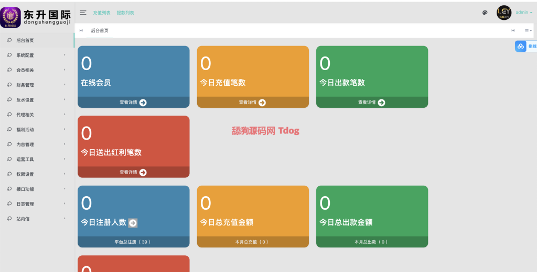Open the 提款列表 top navigation link
The width and height of the screenshot is (537, 272).
point(125,13)
